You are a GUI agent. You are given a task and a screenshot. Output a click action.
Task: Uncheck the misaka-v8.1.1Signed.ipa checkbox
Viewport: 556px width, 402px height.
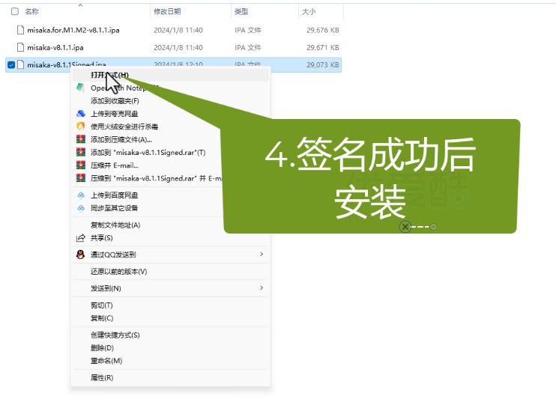click(x=11, y=65)
